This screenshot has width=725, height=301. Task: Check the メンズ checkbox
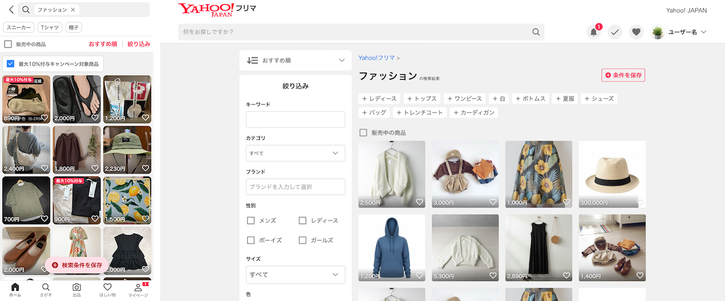pos(251,221)
